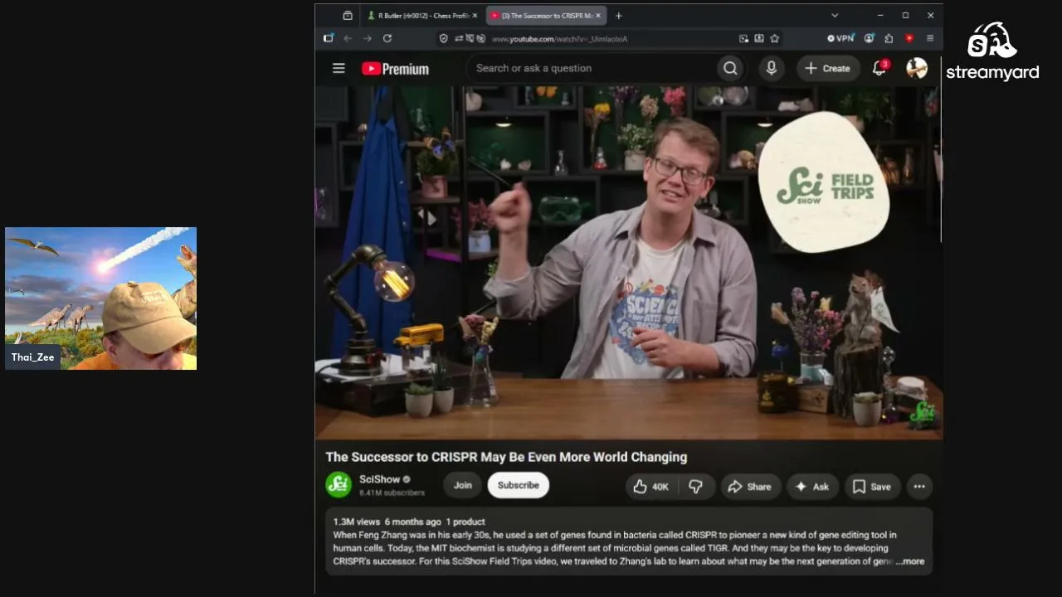Open the SciShow channel avatar
Viewport: 1062px width, 597px height.
(x=339, y=485)
